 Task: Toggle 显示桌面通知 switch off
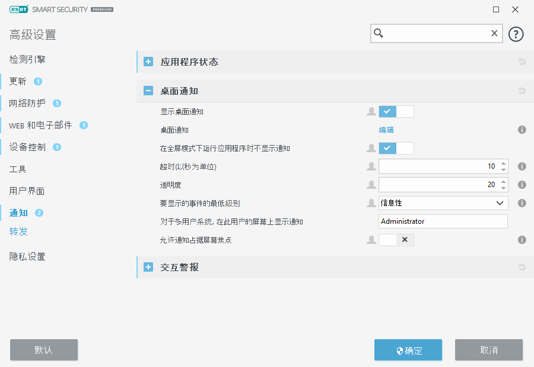click(396, 111)
